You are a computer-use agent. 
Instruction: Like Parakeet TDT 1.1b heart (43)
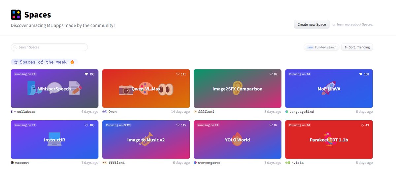363,125
